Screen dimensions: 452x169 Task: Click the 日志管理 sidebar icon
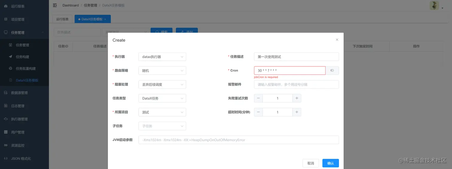coord(6,106)
